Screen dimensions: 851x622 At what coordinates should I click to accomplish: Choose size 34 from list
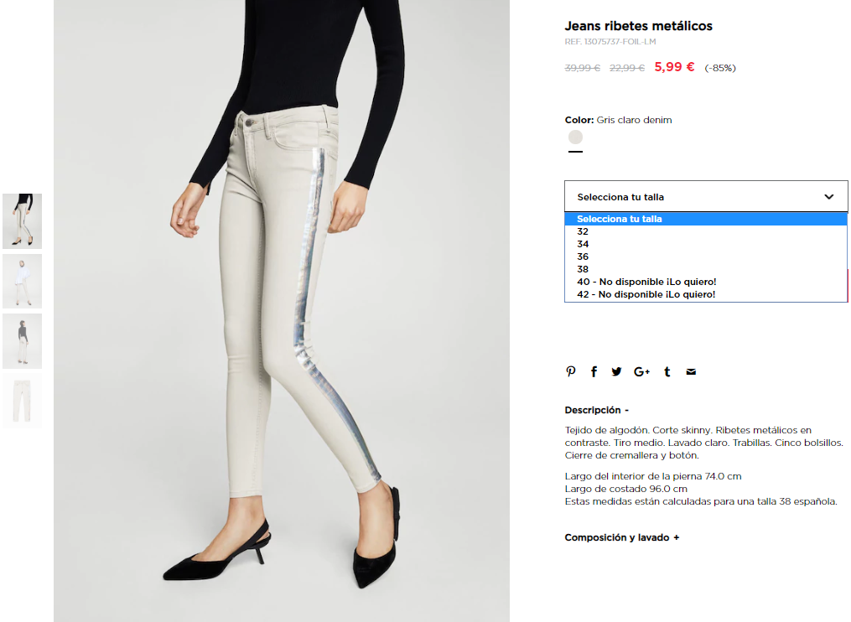[x=706, y=244]
